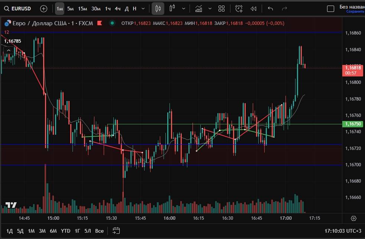Open the layout grid templates icon
365x239 pixels.
coord(222,9)
